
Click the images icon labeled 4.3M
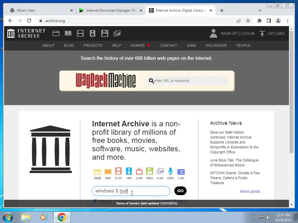pyautogui.click(x=160, y=171)
